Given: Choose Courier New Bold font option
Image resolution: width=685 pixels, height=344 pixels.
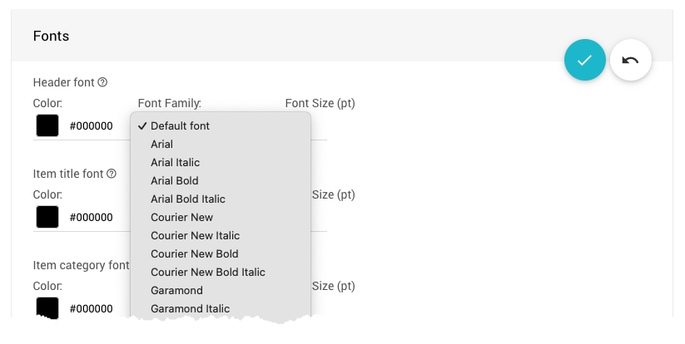Looking at the screenshot, I should point(194,254).
